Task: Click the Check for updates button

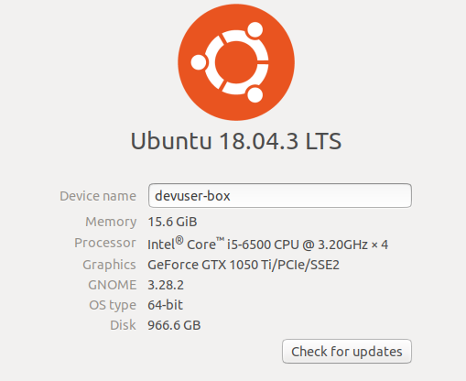Action: click(x=347, y=352)
